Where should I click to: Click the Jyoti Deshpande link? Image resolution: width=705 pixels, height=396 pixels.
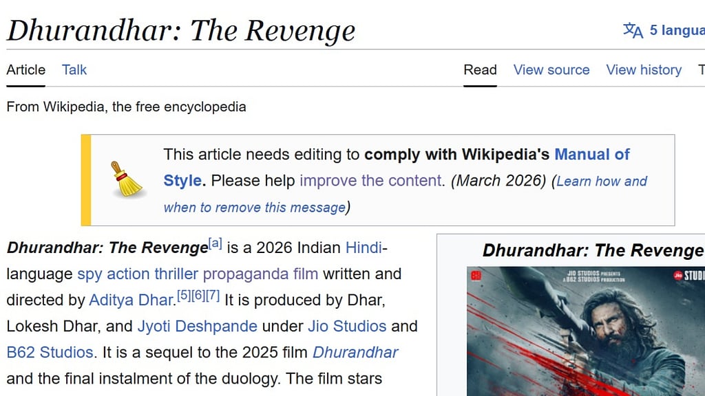[x=197, y=326]
